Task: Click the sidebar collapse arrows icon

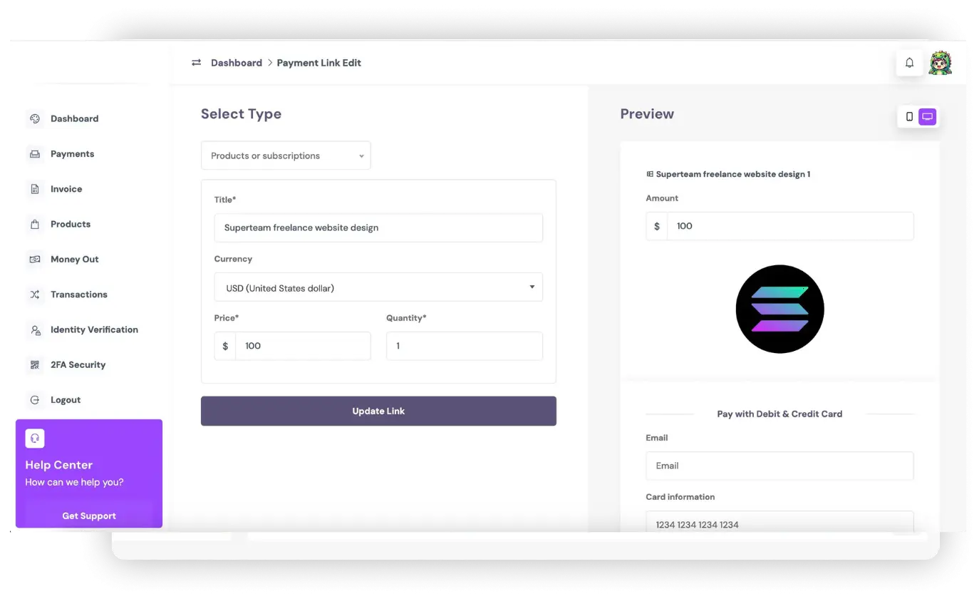Action: (196, 63)
